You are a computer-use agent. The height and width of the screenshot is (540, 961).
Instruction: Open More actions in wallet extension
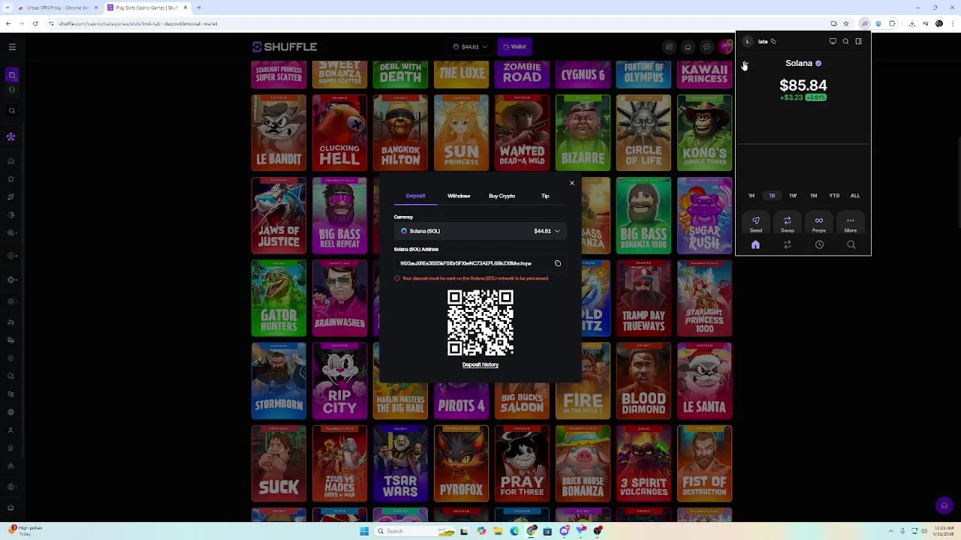(x=851, y=223)
